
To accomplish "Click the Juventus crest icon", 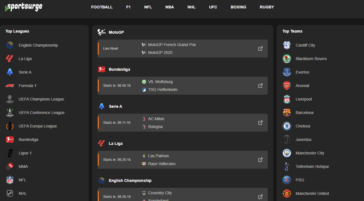I will pyautogui.click(x=287, y=140).
